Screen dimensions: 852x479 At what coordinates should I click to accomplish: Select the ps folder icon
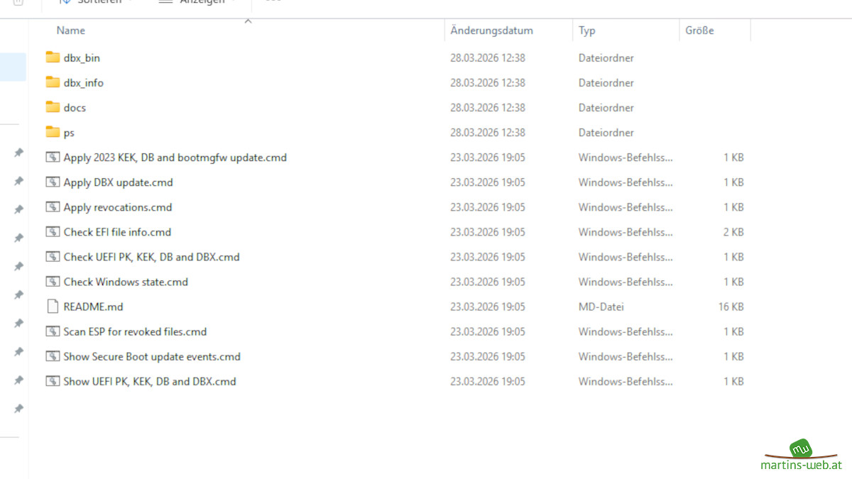click(x=53, y=132)
